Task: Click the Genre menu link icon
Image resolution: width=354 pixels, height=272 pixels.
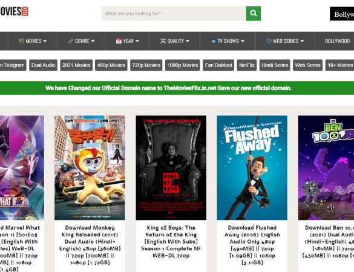Action: coord(71,41)
